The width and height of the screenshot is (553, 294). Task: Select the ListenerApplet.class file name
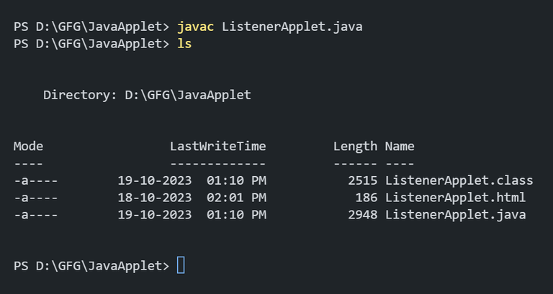(459, 180)
